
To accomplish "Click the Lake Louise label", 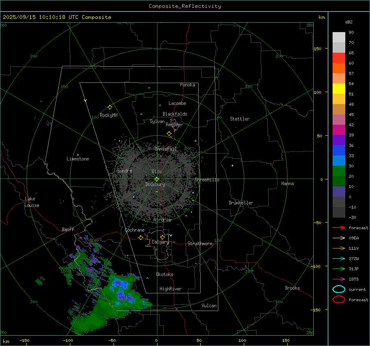I will [x=32, y=202].
